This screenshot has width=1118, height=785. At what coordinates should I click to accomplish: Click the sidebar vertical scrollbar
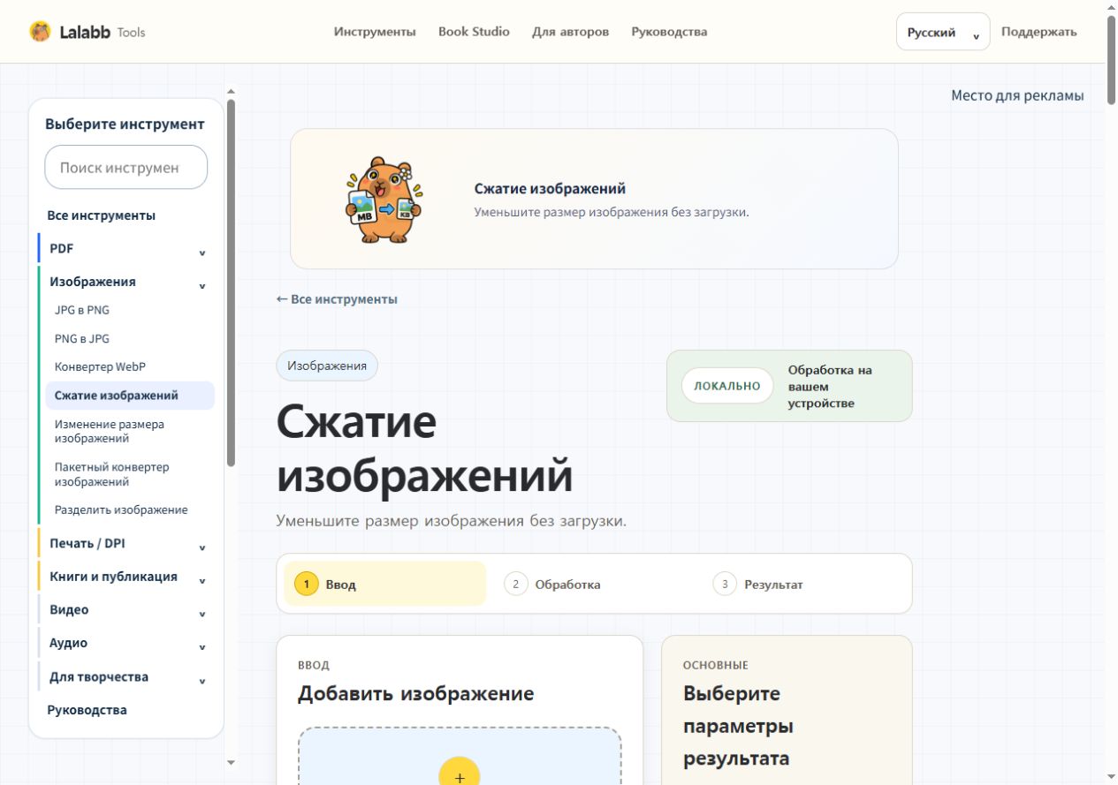(x=231, y=283)
